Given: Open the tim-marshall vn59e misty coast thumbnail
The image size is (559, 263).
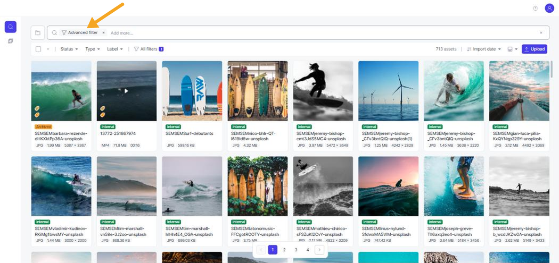Looking at the screenshot, I should (x=127, y=186).
